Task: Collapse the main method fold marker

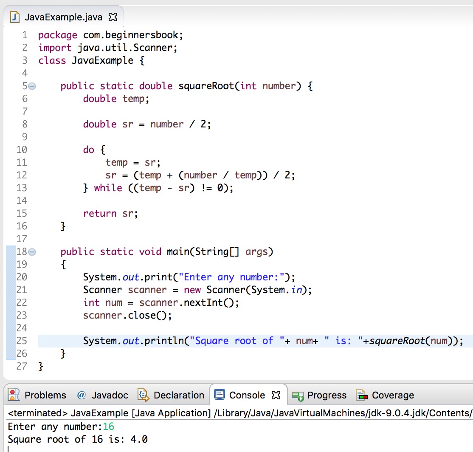Action: pos(31,251)
